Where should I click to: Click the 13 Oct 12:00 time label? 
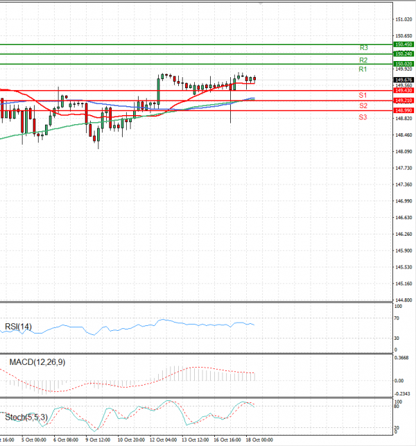pyautogui.click(x=196, y=440)
